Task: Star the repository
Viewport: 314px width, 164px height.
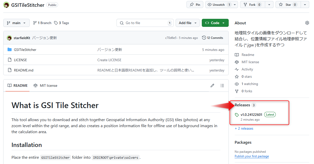Action: click(288, 5)
